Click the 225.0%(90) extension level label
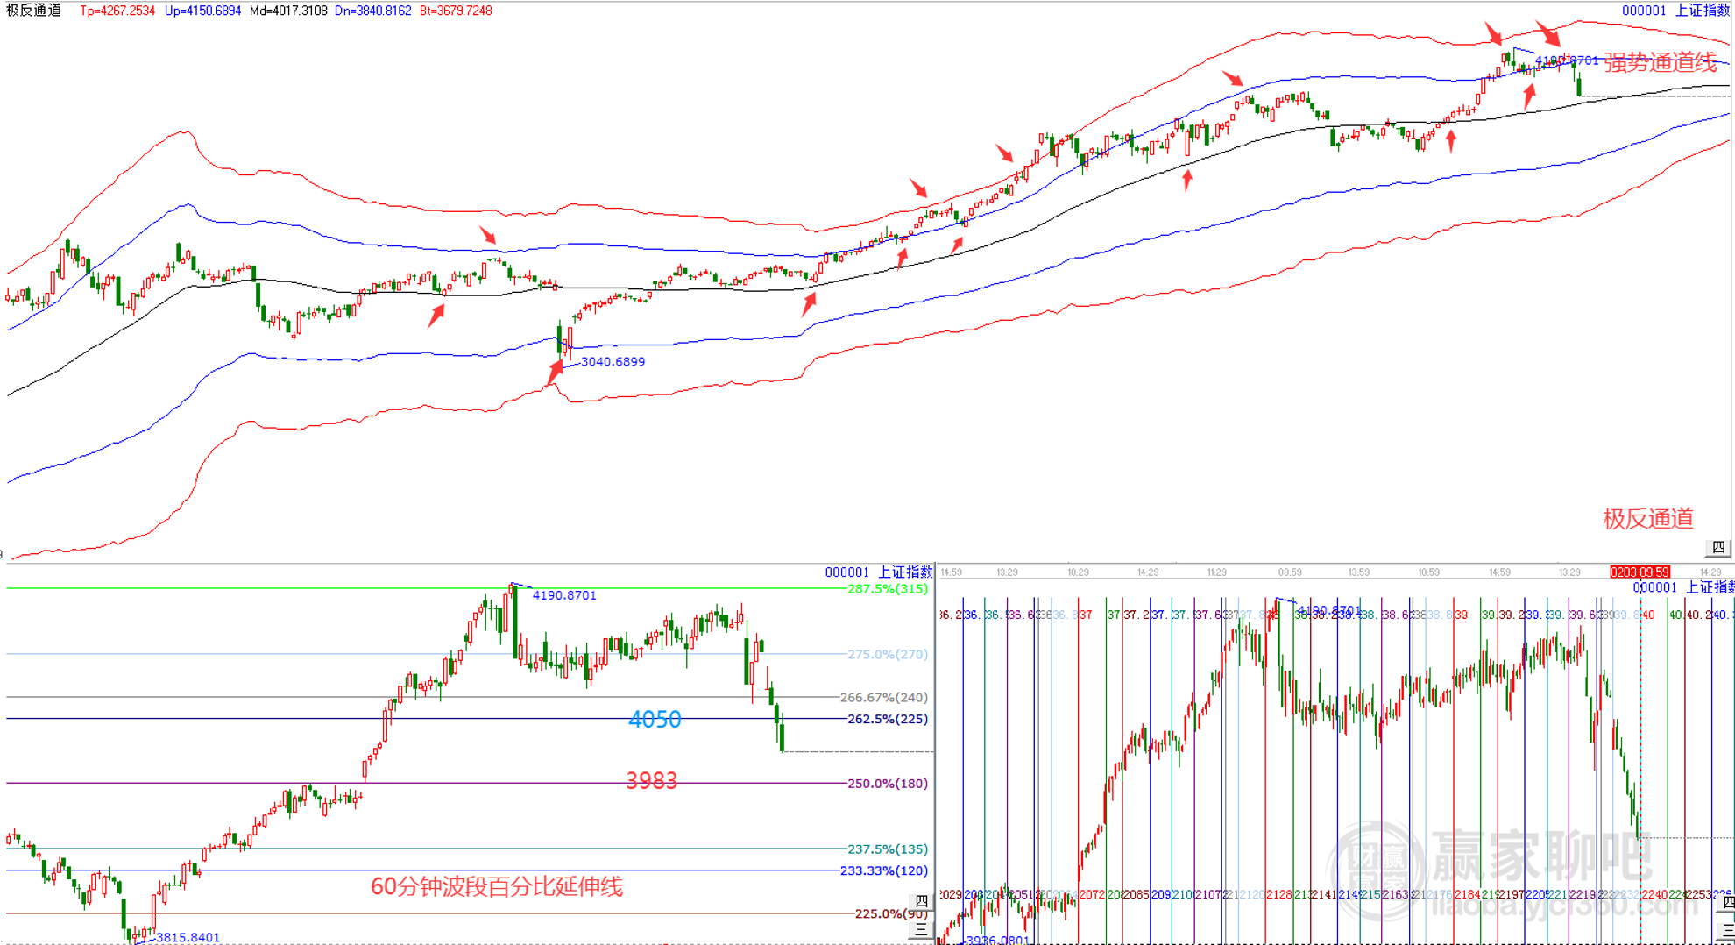 (x=890, y=913)
